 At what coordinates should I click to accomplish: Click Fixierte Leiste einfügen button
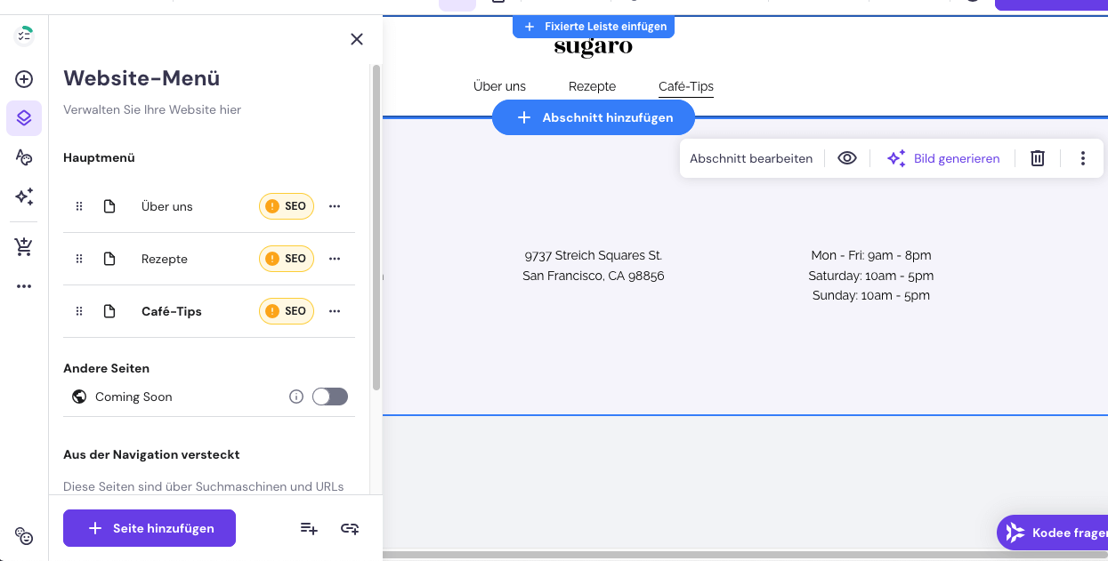(x=594, y=27)
